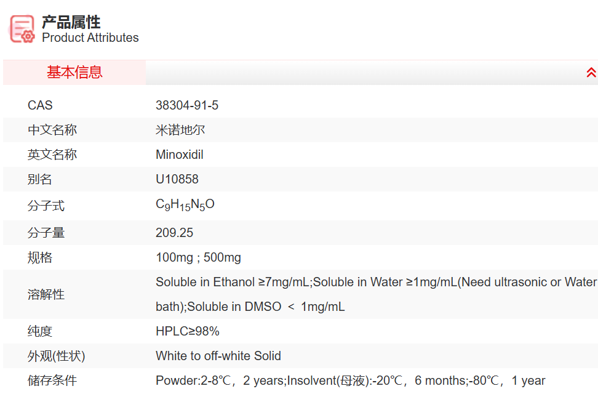Click the 储存条件 row label

pyautogui.click(x=52, y=380)
